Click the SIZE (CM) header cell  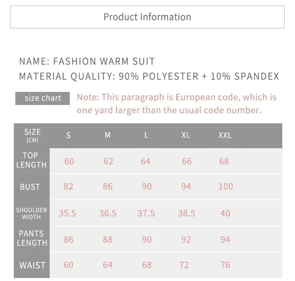[32, 136]
